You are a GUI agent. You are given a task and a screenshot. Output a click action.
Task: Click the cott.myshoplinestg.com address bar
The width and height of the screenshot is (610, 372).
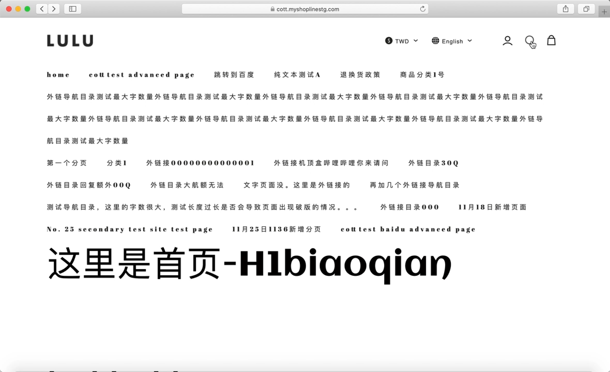[x=305, y=9]
